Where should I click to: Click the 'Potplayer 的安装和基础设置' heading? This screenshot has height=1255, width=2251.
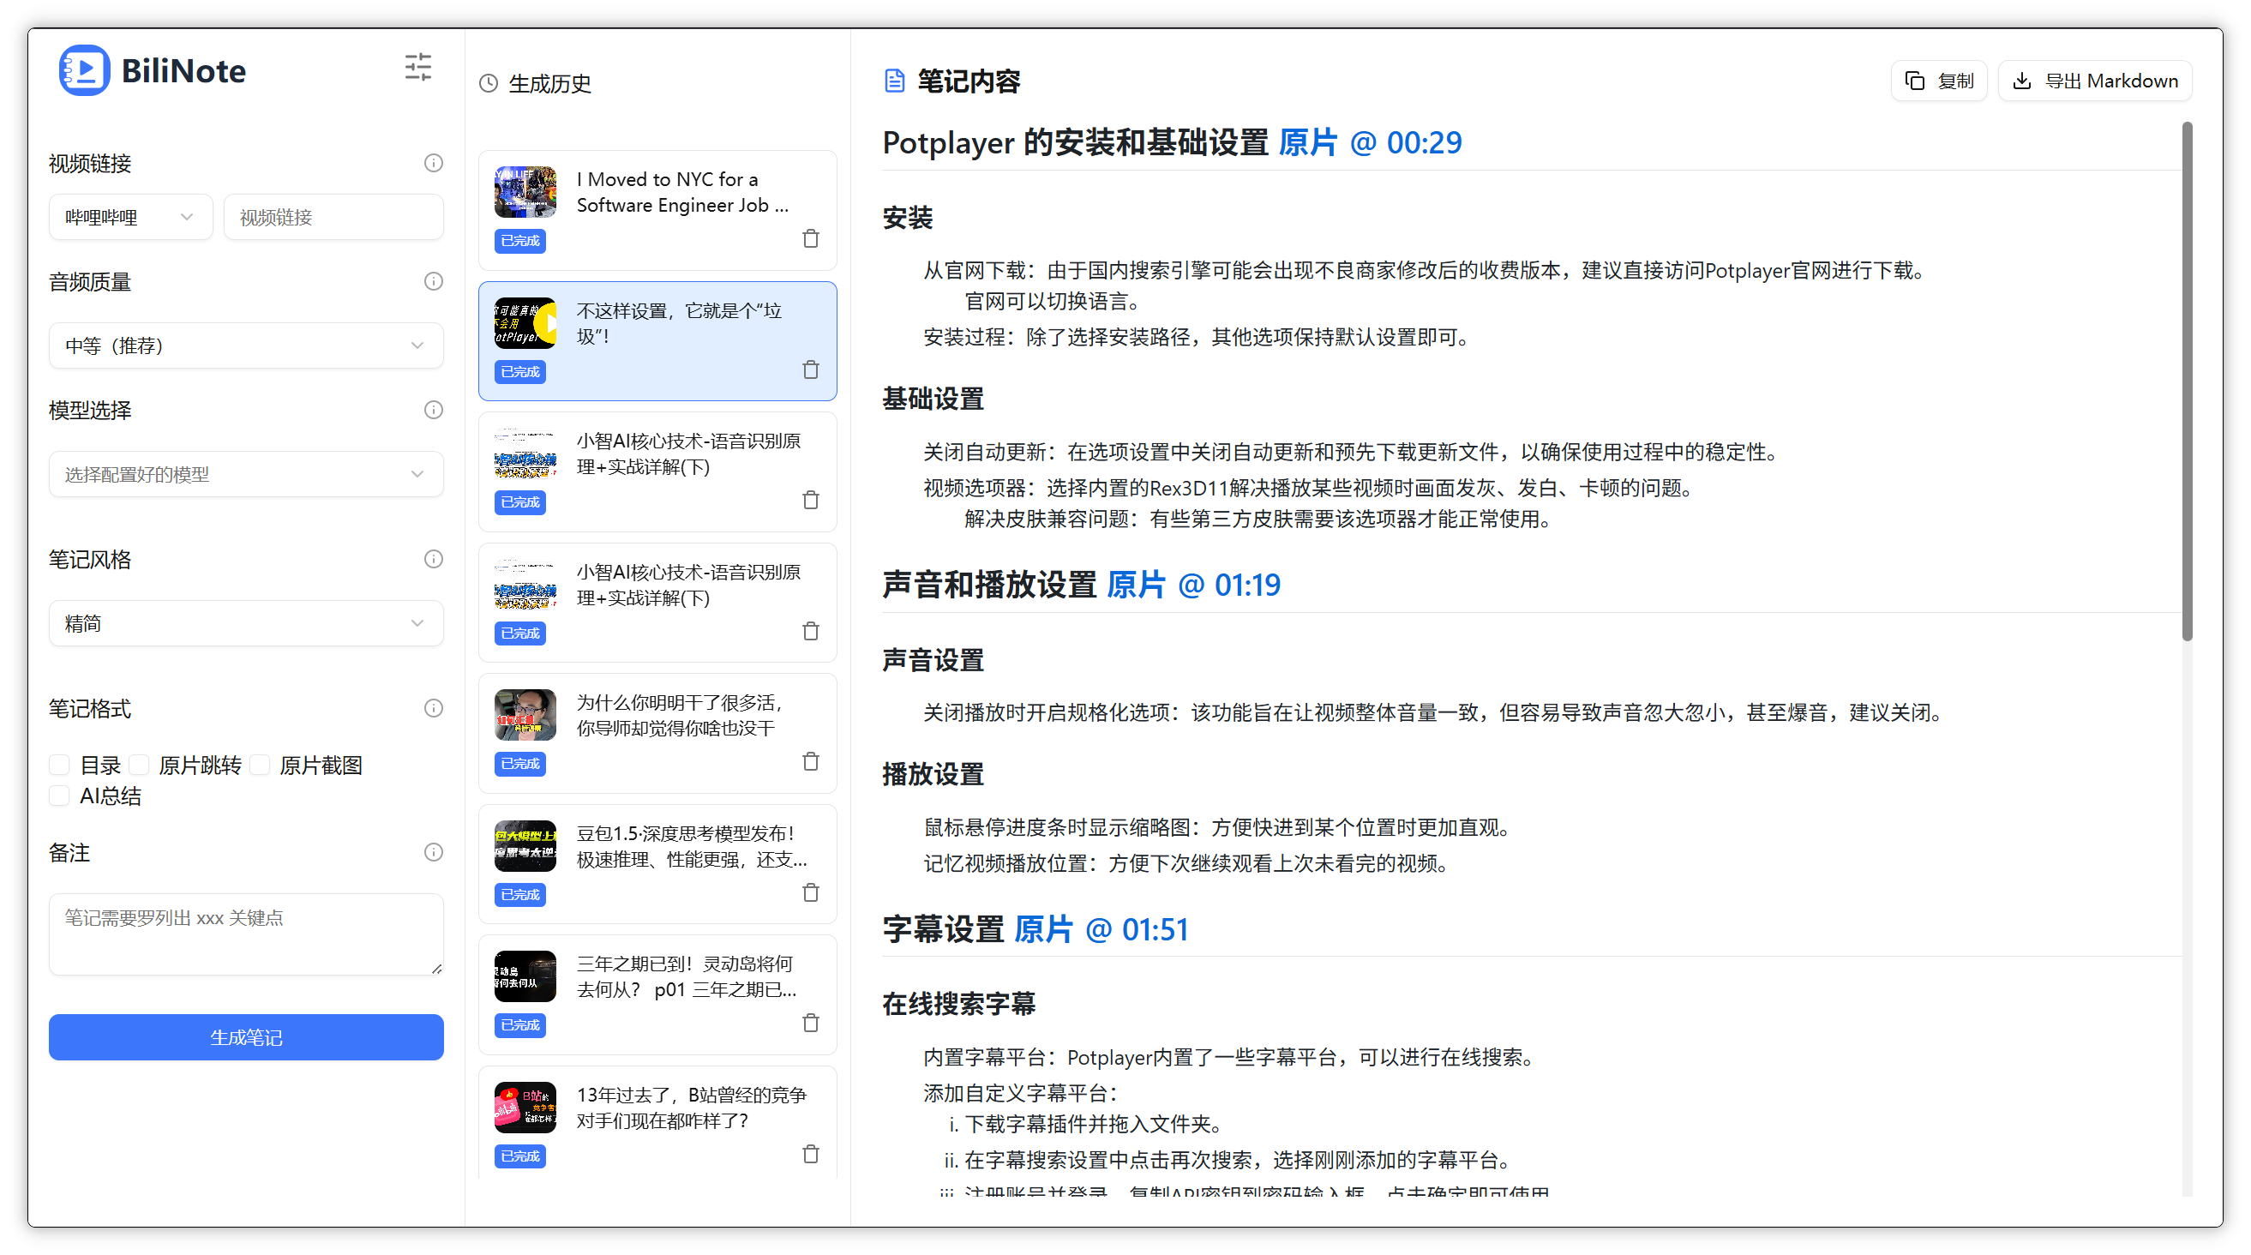click(1075, 142)
